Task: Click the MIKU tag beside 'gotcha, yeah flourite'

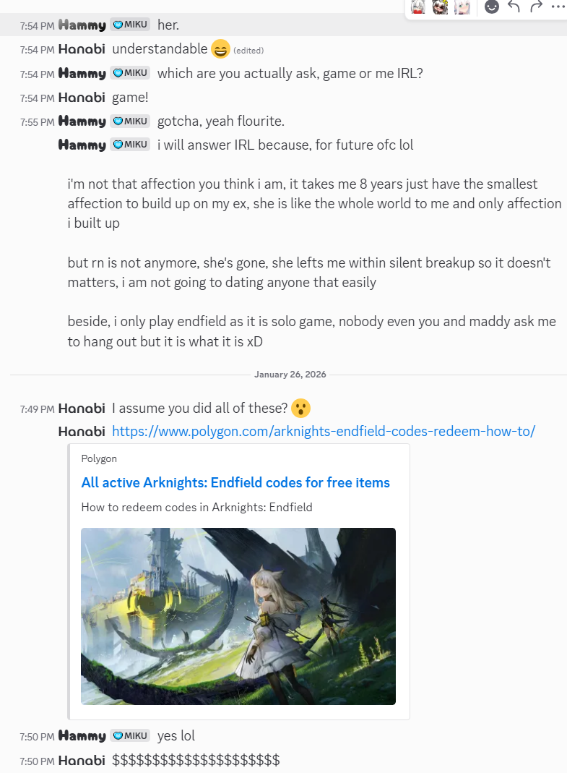Action: point(130,121)
